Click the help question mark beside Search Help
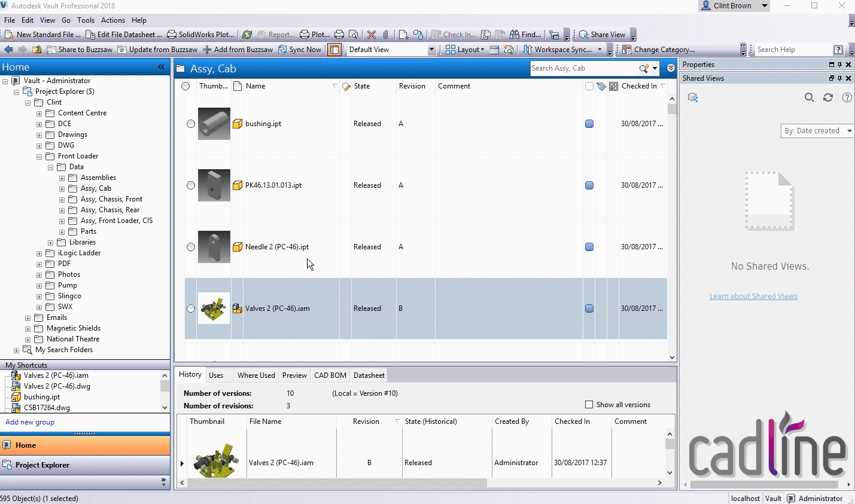Viewport: 855px width, 504px height. [x=838, y=50]
